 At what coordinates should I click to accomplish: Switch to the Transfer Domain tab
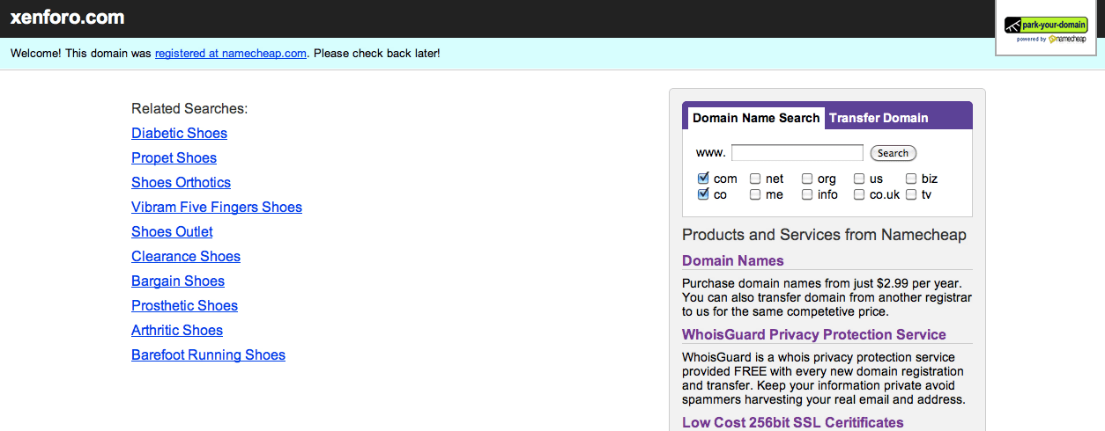[879, 118]
